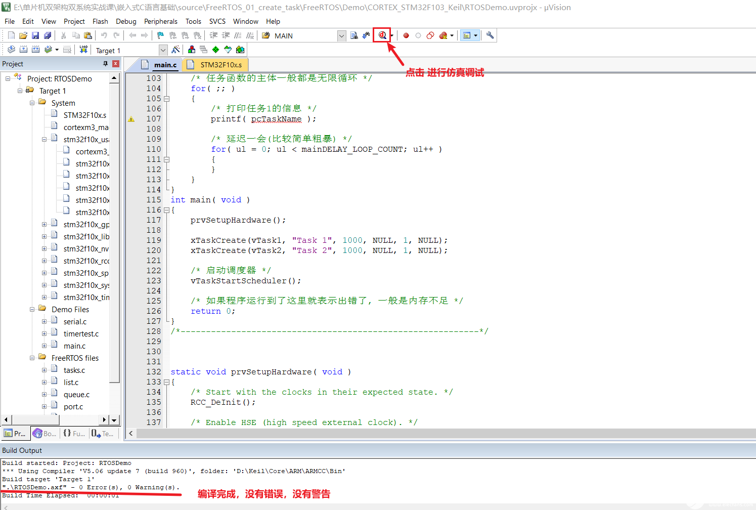Collapse the Demo Files folder in tree
The height and width of the screenshot is (510, 756).
pyautogui.click(x=32, y=309)
